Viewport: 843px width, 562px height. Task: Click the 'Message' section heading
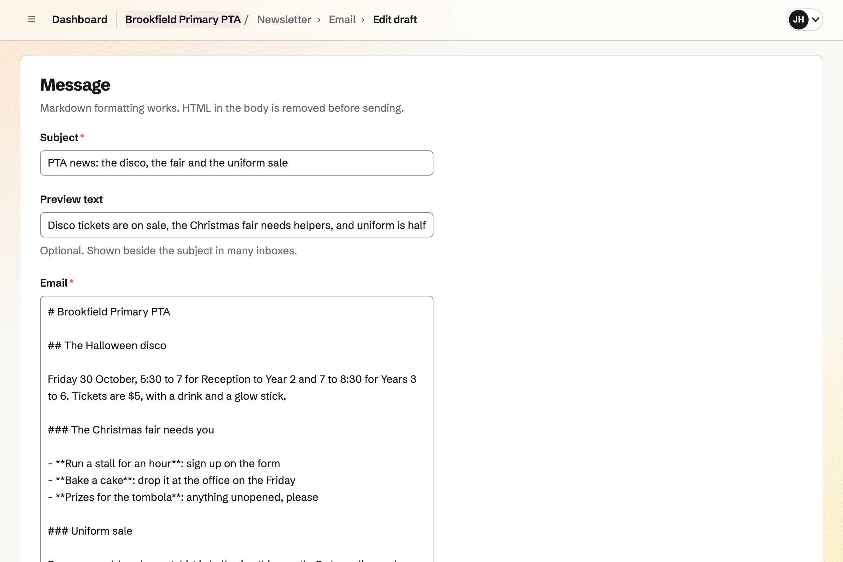tap(75, 85)
